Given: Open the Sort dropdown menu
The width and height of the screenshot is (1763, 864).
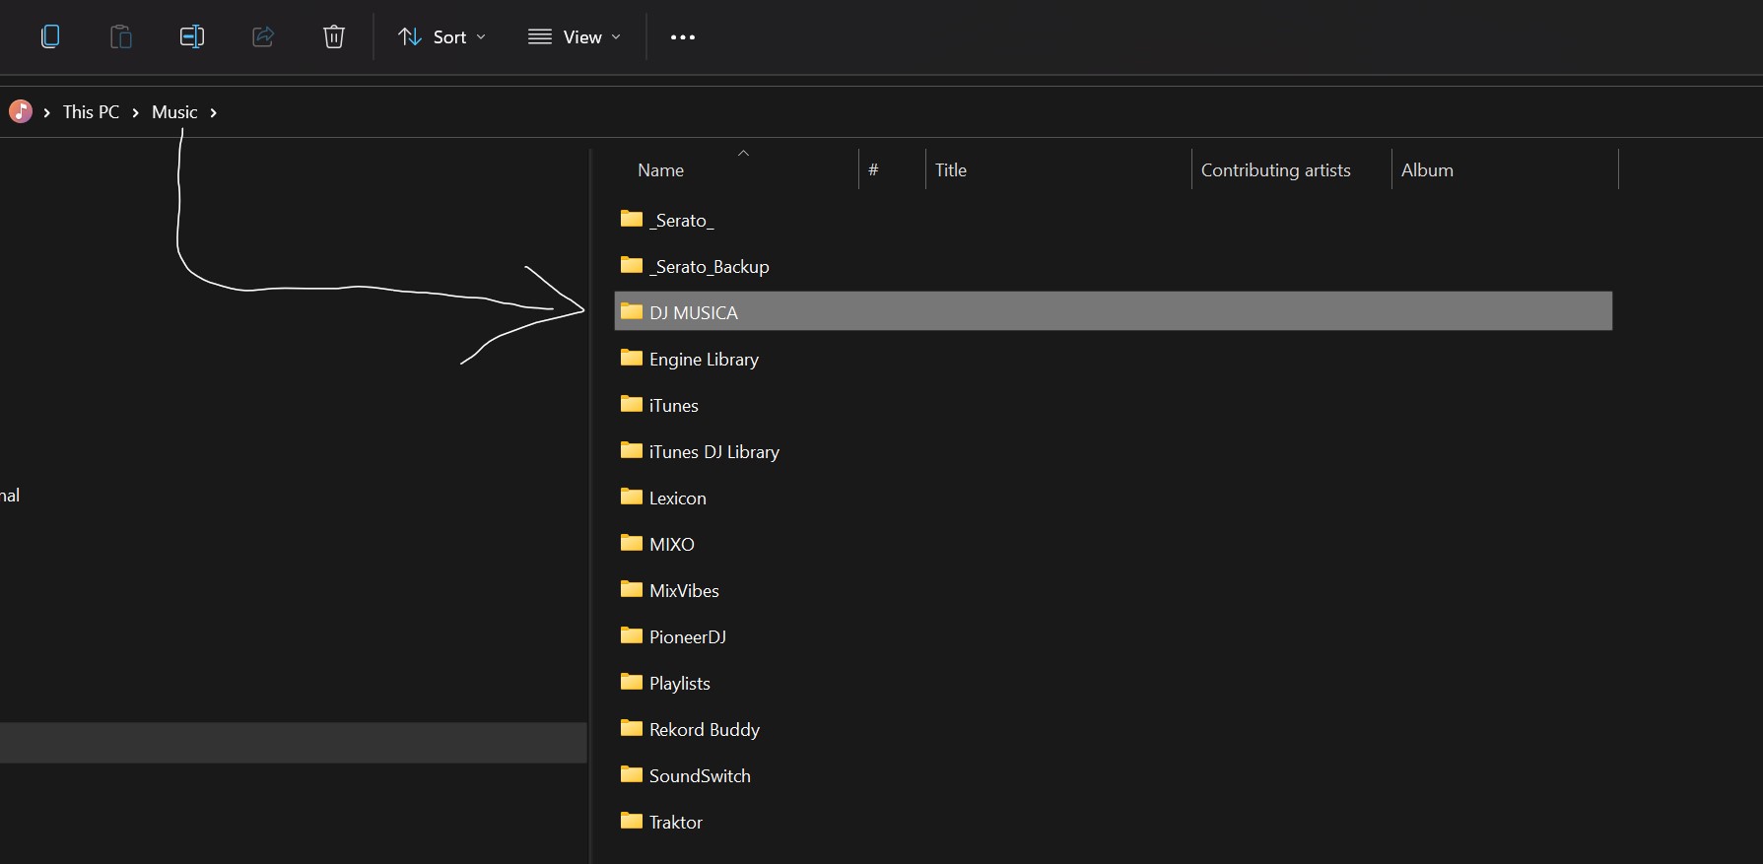Looking at the screenshot, I should 441,36.
